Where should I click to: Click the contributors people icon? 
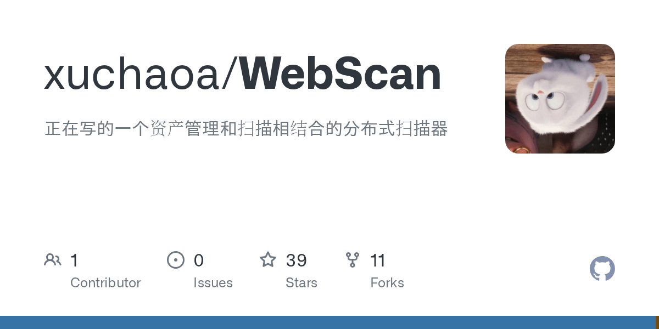[53, 260]
